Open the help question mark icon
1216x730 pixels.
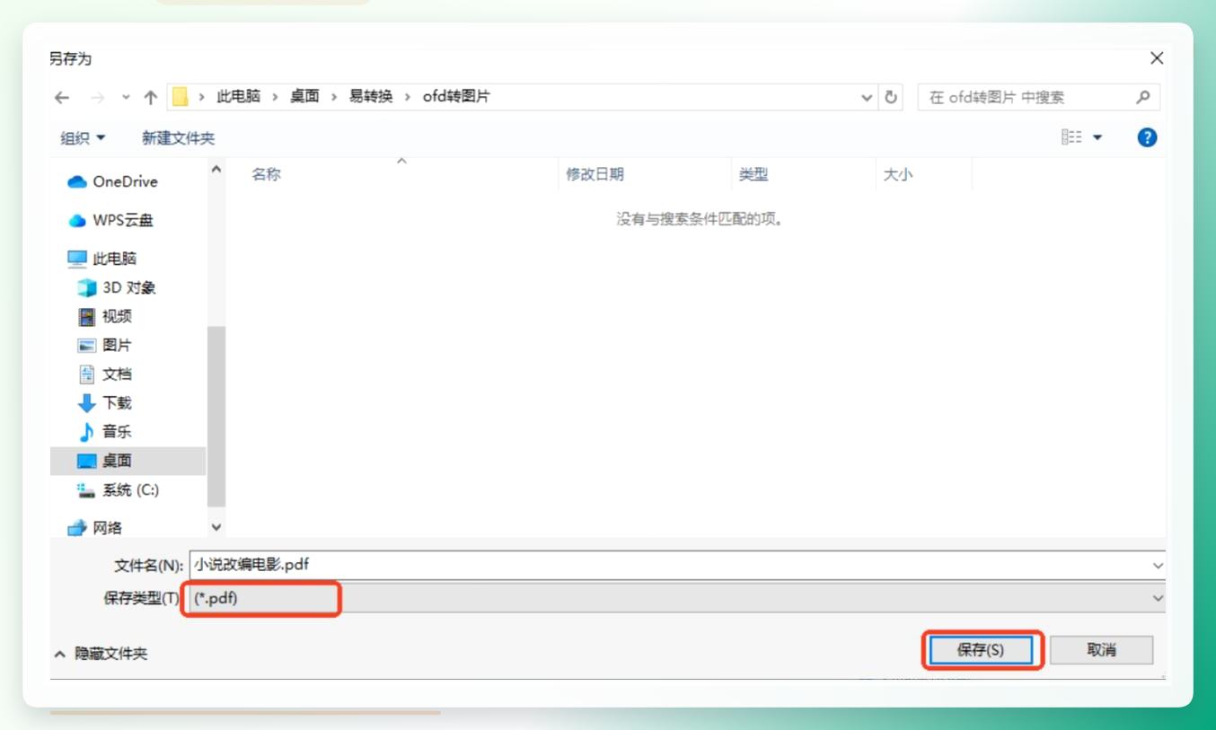pyautogui.click(x=1147, y=137)
